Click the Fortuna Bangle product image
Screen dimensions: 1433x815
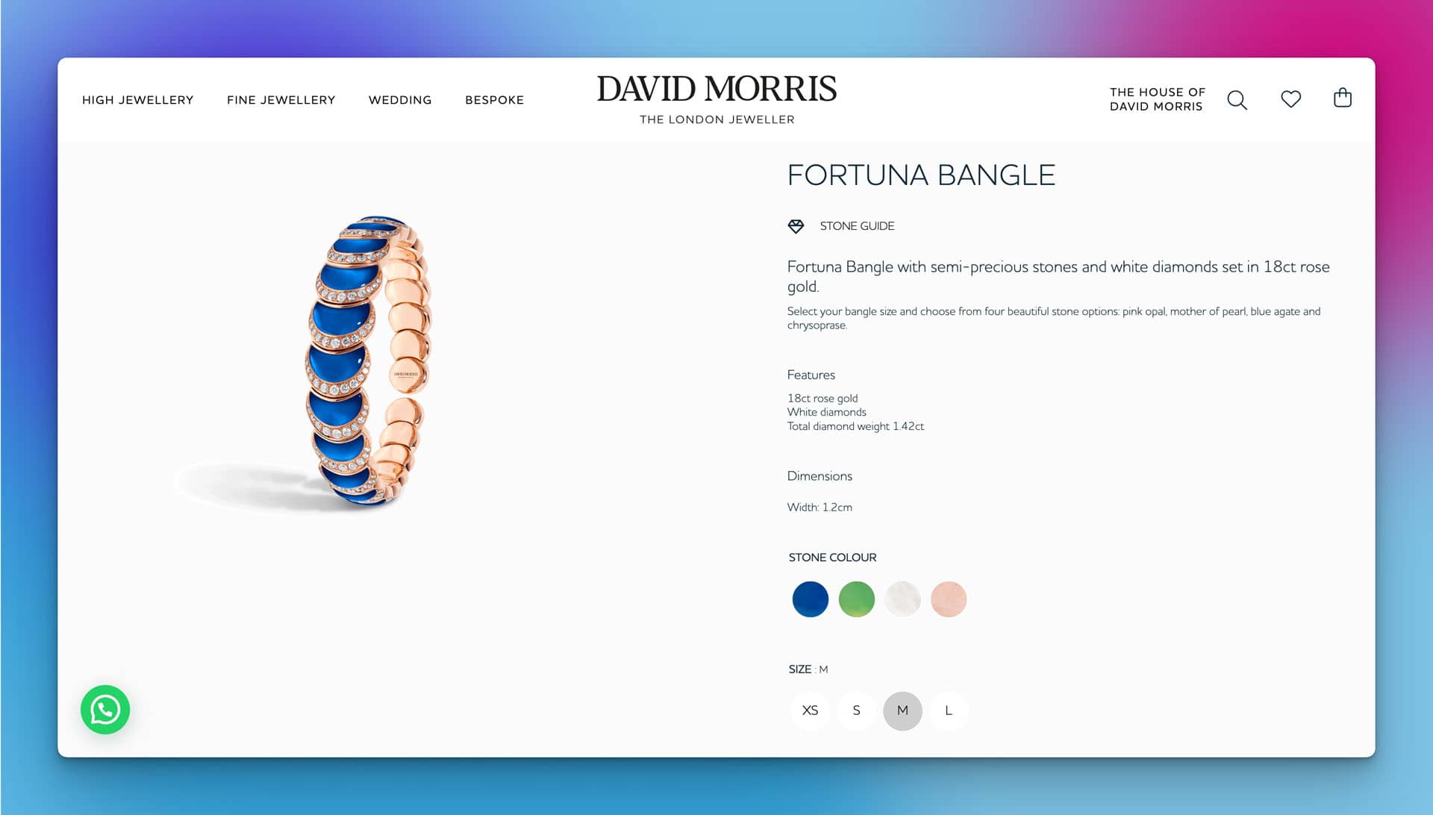click(369, 362)
